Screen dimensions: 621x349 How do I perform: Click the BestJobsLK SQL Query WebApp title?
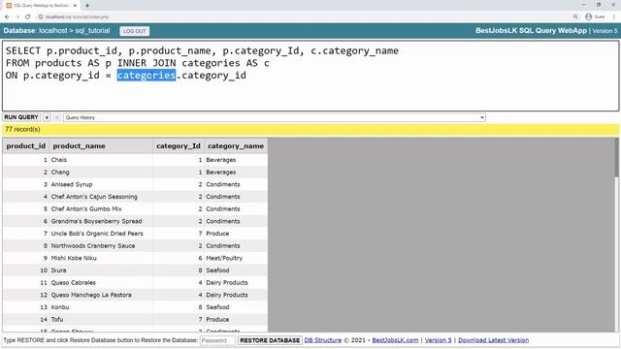[531, 31]
